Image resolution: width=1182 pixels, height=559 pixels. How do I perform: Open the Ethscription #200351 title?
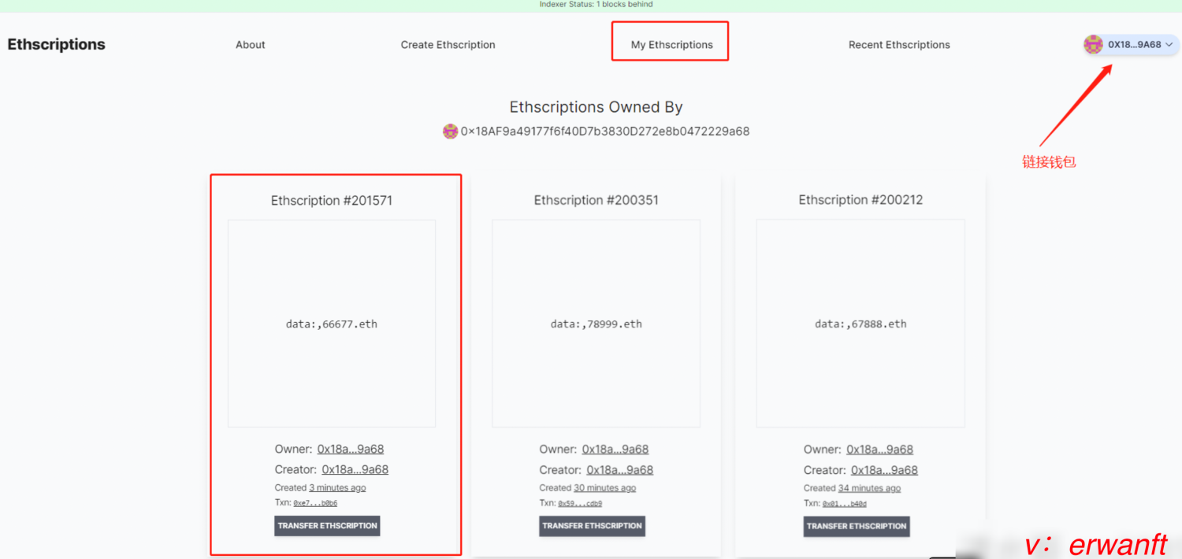[x=597, y=200]
